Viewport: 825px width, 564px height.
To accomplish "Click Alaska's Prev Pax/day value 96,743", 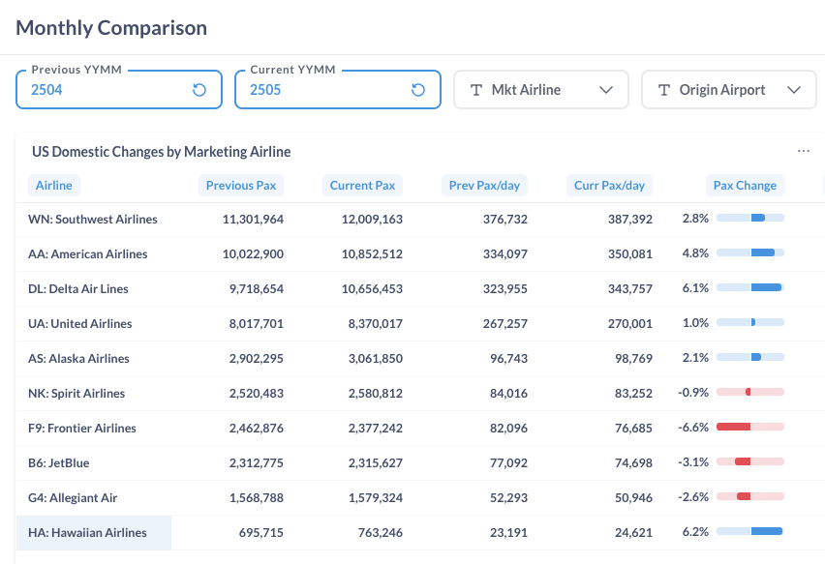I will (x=508, y=359).
